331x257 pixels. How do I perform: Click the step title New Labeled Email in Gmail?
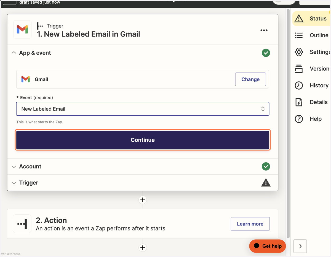point(89,34)
